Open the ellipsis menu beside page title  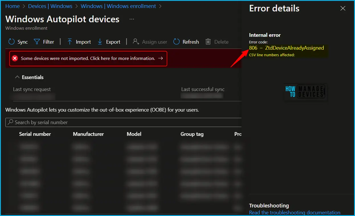[x=132, y=19]
